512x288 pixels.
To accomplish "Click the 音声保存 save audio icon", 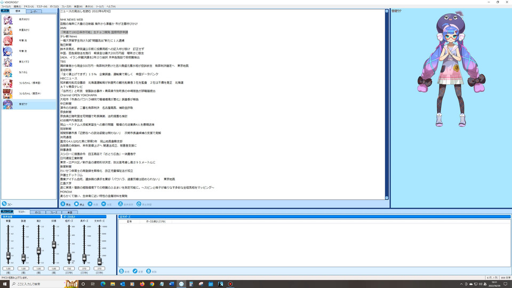I will (x=121, y=204).
